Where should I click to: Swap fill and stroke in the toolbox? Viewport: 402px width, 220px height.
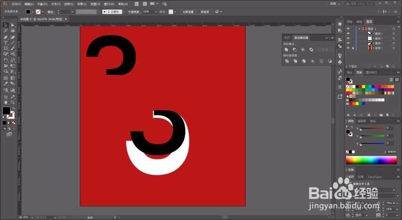13,109
